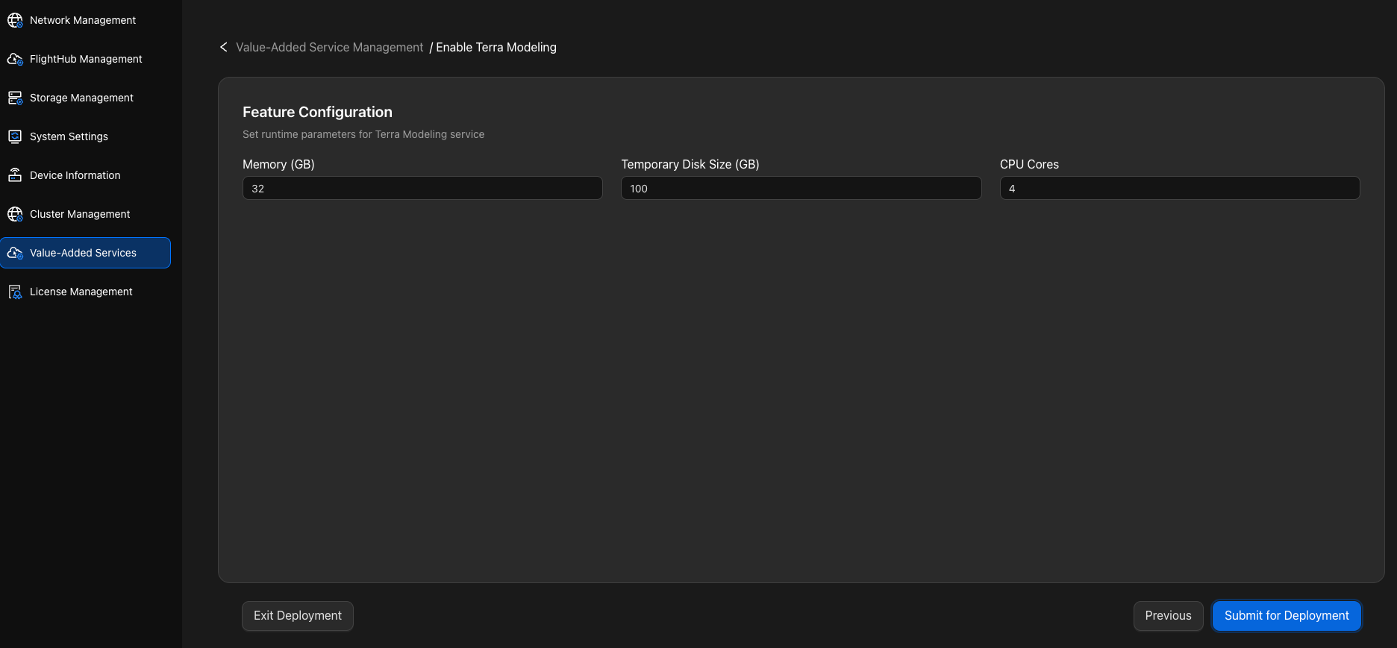Image resolution: width=1397 pixels, height=648 pixels.
Task: Click the Temporary Disk Size input
Action: (801, 188)
